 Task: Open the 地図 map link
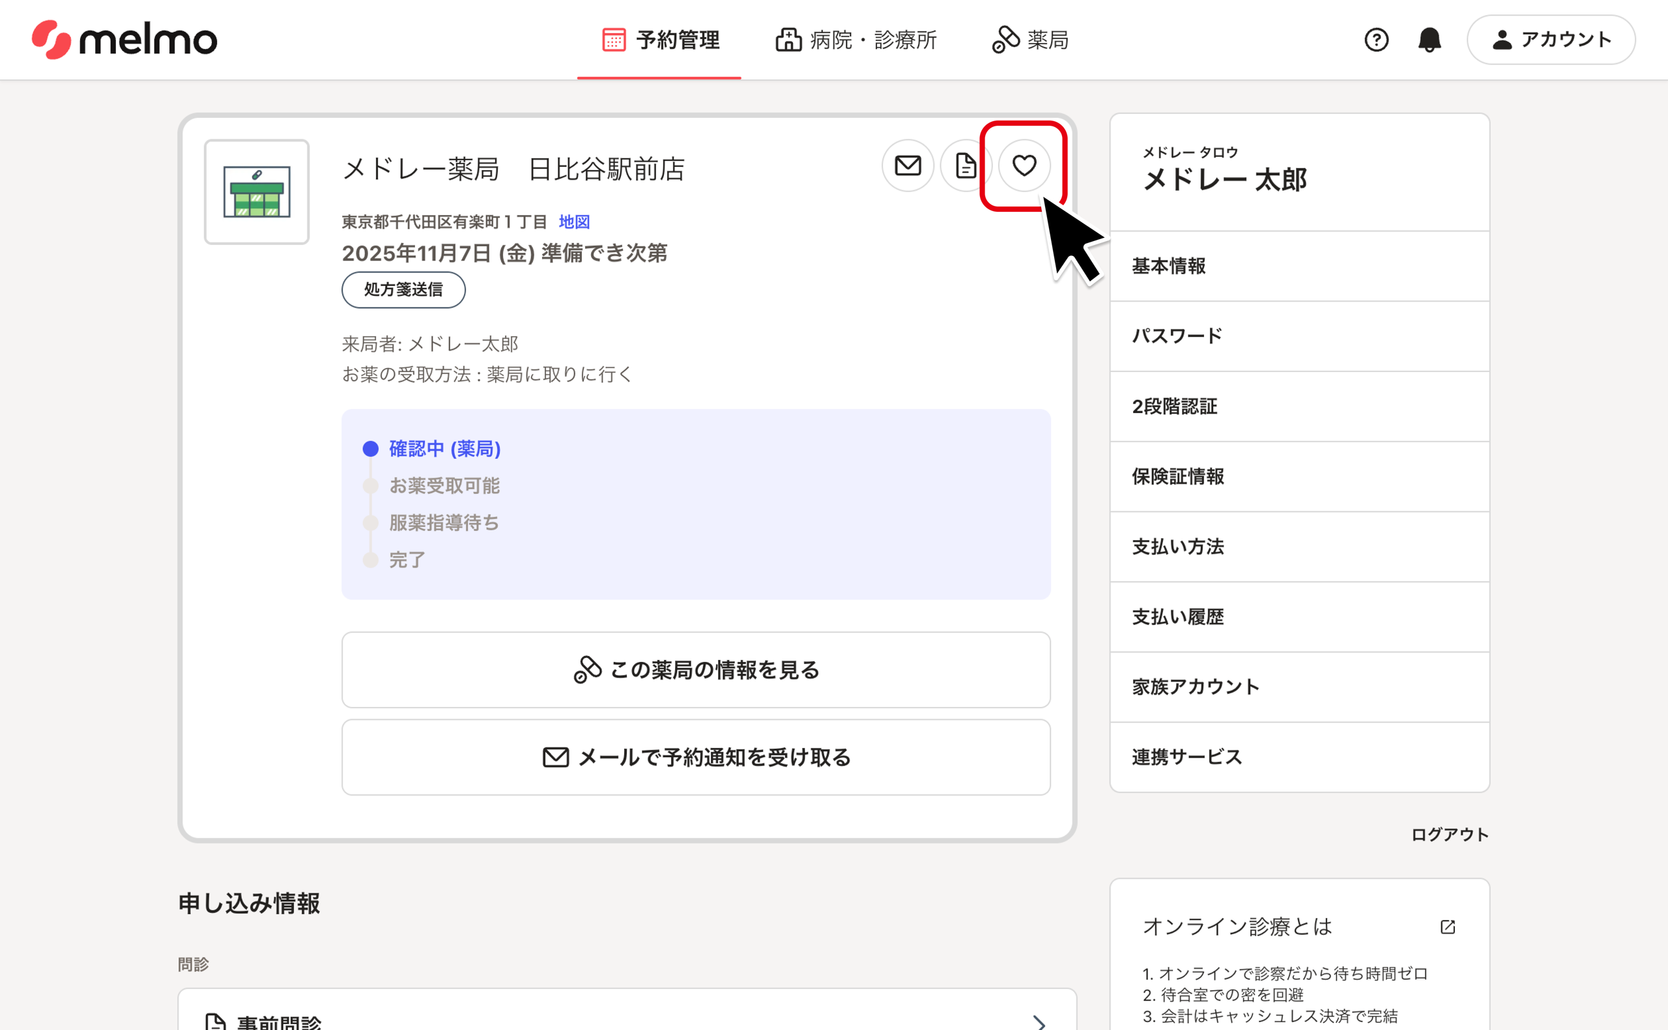[x=574, y=222]
